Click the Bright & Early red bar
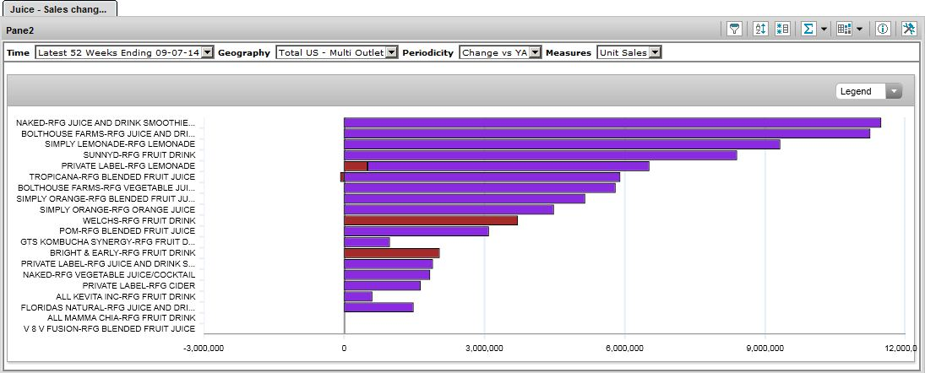This screenshot has width=925, height=373. (391, 253)
